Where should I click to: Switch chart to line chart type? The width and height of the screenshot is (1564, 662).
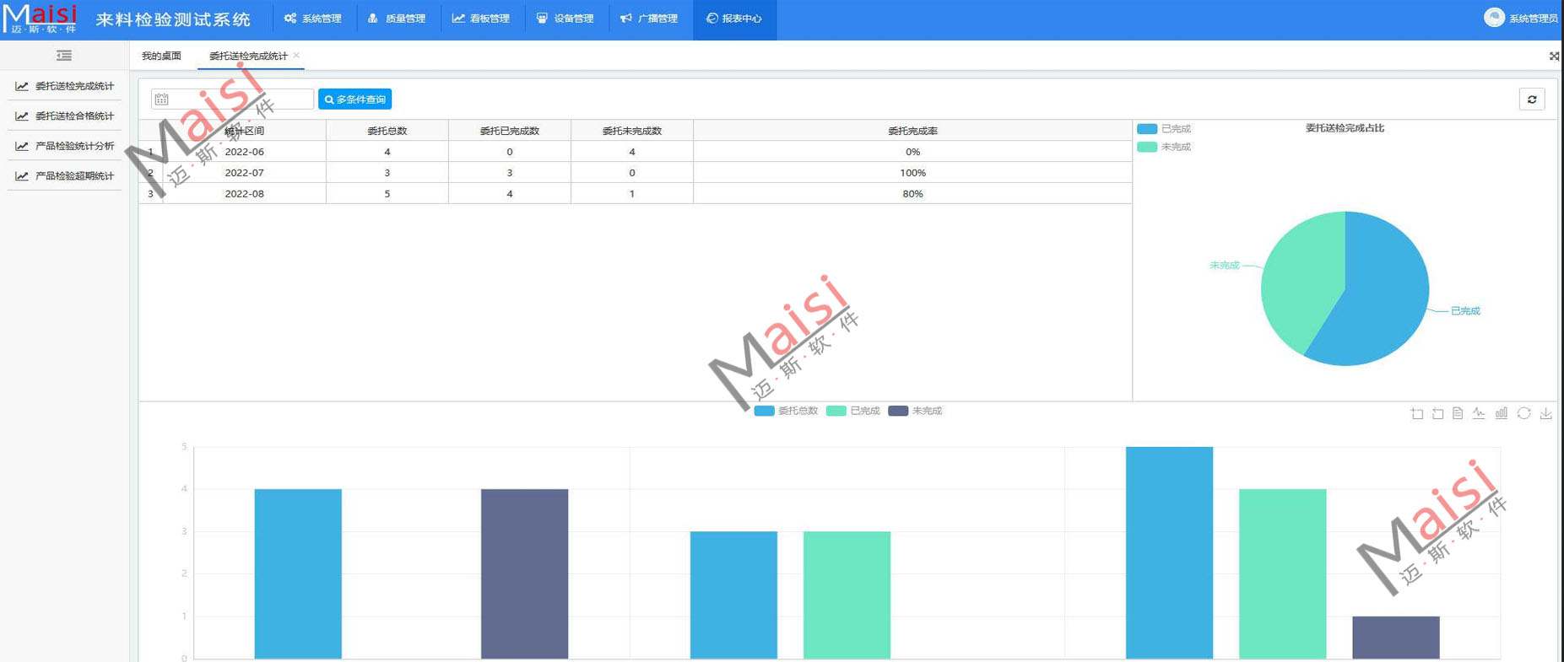(1479, 413)
